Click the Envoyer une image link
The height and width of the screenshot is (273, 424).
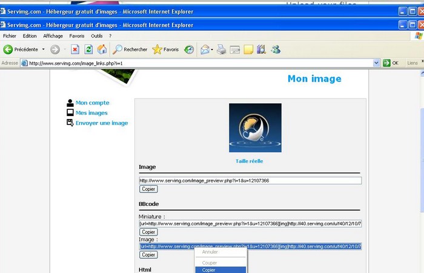pos(101,123)
